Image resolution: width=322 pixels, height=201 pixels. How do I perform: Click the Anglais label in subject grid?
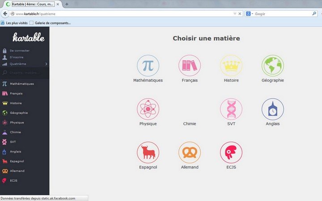pos(273,124)
